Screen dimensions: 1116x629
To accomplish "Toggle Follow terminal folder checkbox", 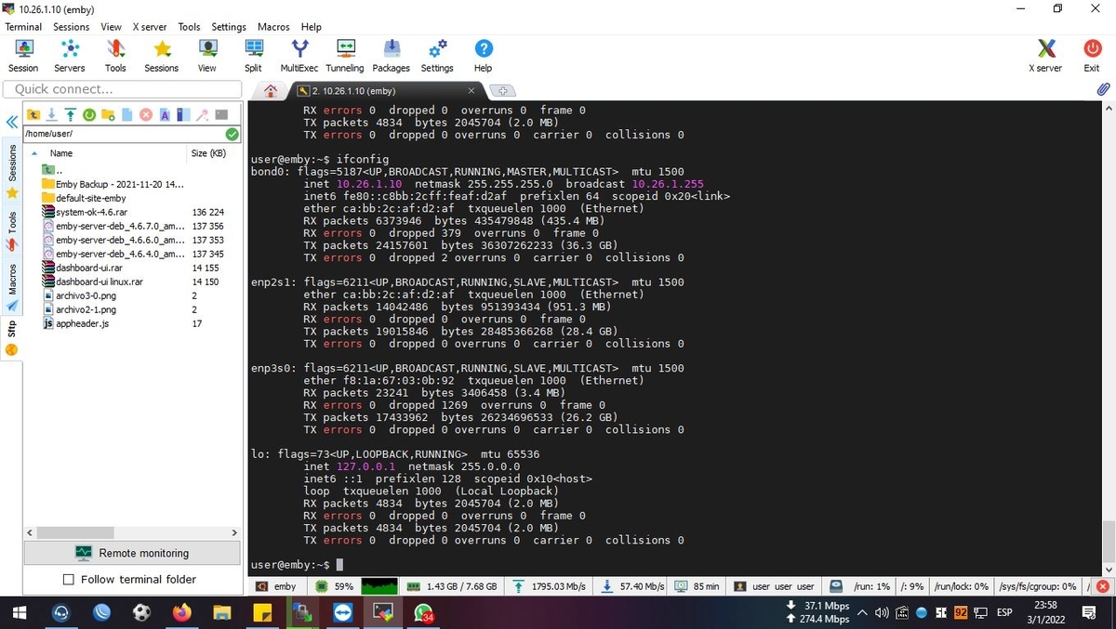I will pos(68,580).
